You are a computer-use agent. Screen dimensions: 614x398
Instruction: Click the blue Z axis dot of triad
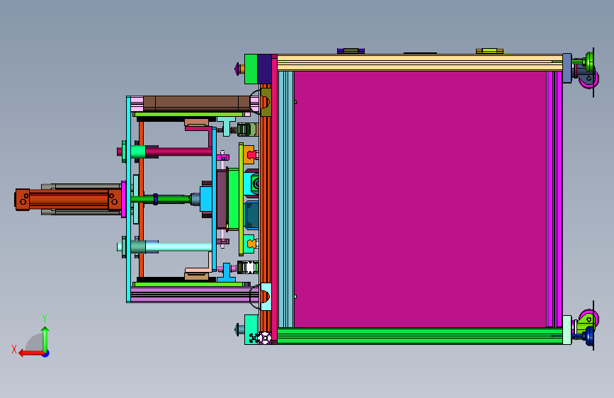click(x=46, y=354)
